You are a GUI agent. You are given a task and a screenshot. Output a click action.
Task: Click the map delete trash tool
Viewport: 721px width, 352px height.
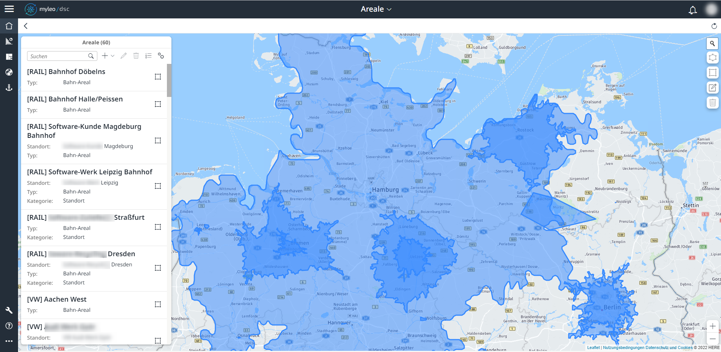pyautogui.click(x=712, y=103)
